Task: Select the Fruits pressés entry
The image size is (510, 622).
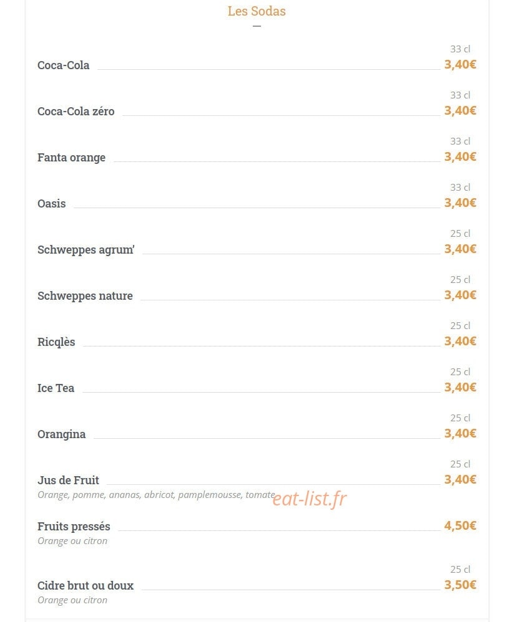Action: 74,527
